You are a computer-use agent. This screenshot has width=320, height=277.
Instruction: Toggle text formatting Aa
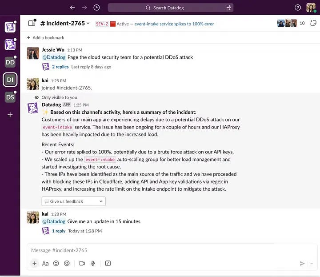45,263
